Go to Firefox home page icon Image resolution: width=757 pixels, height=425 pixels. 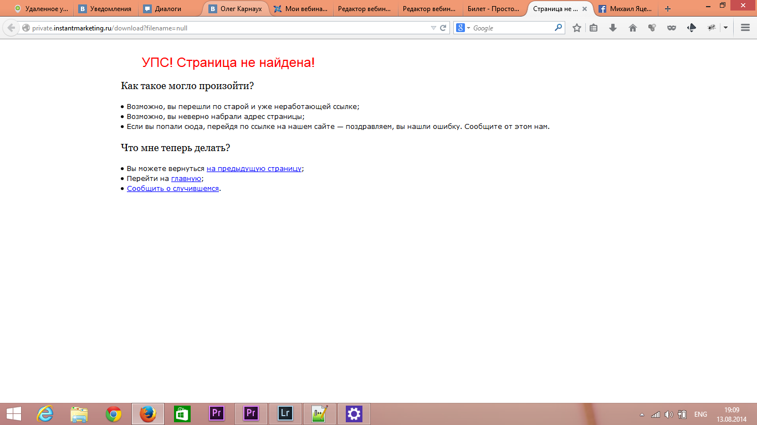(x=633, y=28)
